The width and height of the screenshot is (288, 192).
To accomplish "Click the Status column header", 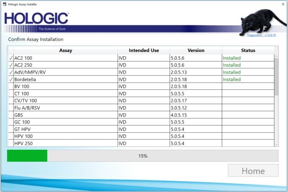I will [x=248, y=50].
